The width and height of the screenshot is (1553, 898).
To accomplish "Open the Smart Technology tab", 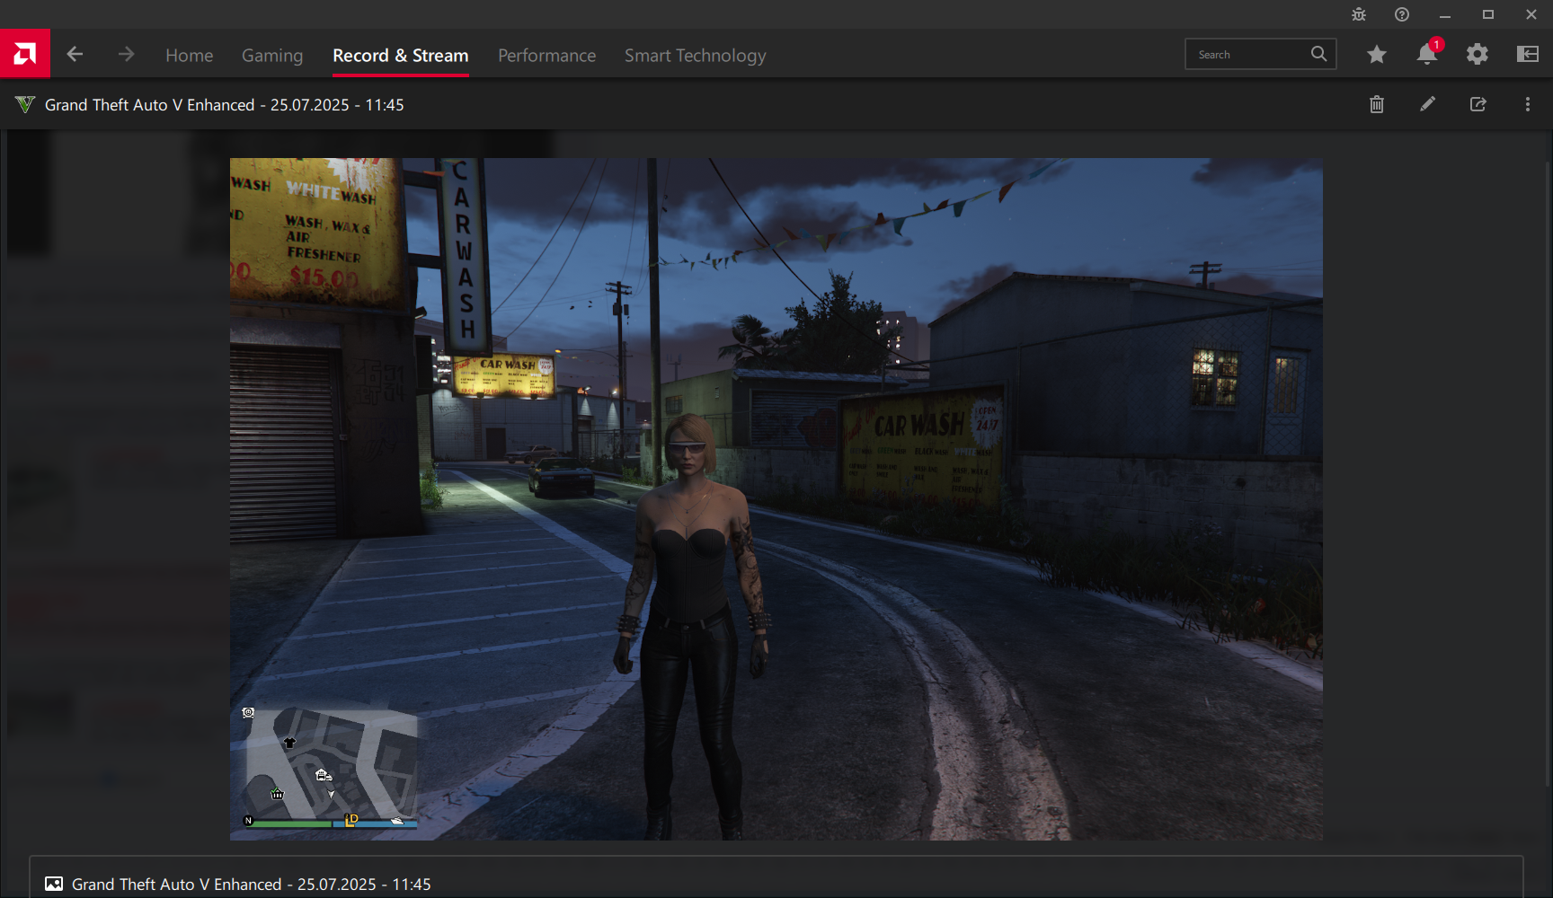I will click(696, 56).
